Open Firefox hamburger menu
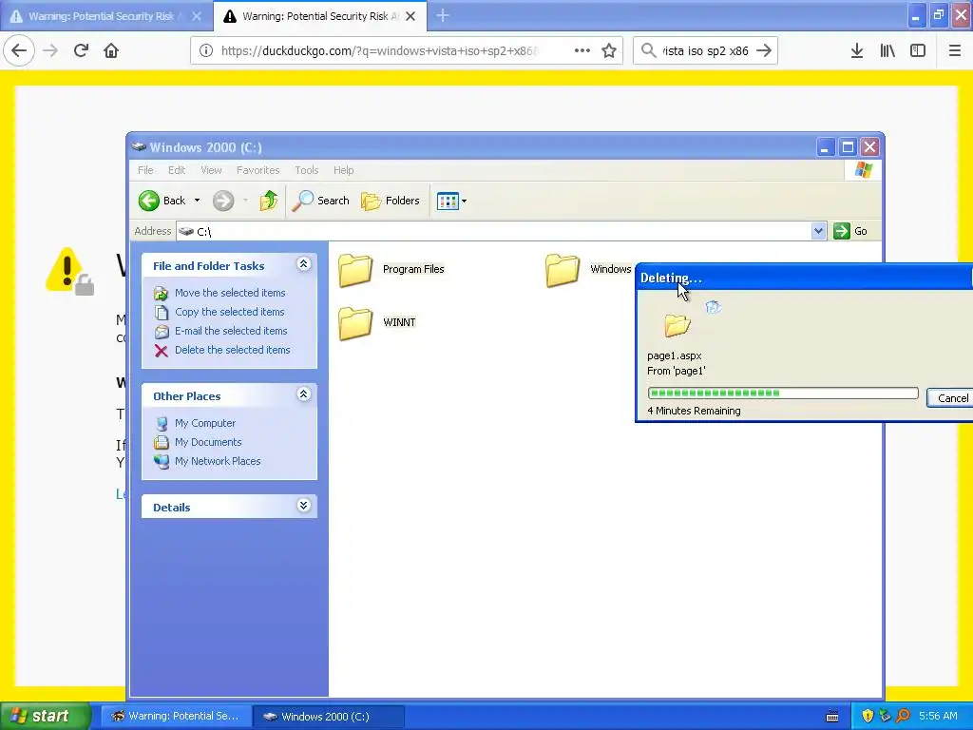The image size is (973, 730). click(x=954, y=51)
